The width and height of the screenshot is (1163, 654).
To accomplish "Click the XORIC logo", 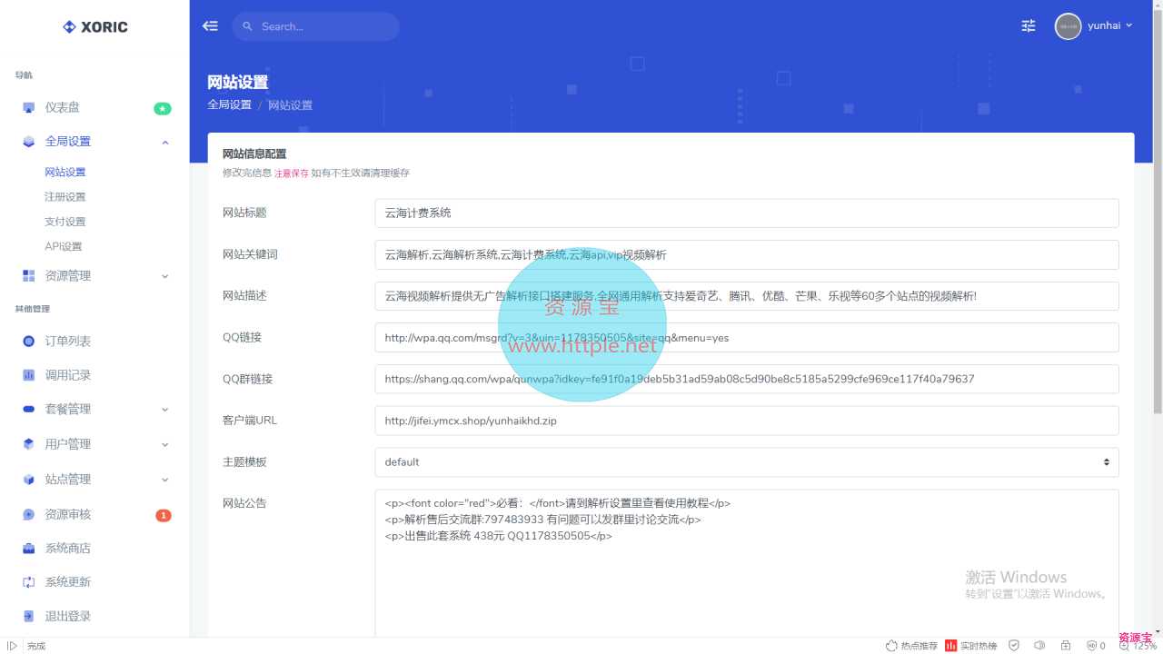I will point(94,27).
